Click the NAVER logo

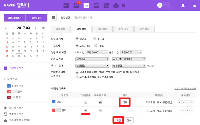pyautogui.click(x=9, y=5)
